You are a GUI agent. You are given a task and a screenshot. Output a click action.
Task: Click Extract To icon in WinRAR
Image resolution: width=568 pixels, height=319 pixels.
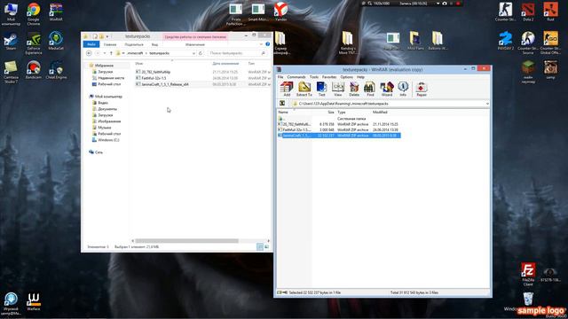(x=304, y=89)
